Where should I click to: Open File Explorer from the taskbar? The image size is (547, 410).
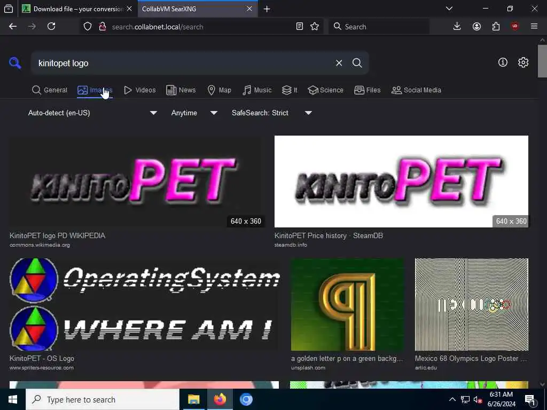pos(193,399)
